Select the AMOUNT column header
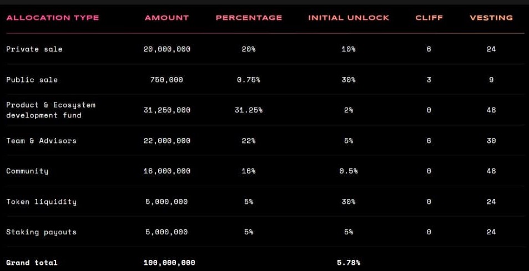529x271 pixels. (167, 18)
